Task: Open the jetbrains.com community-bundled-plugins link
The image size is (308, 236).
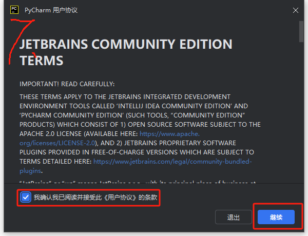Action: 136,166
